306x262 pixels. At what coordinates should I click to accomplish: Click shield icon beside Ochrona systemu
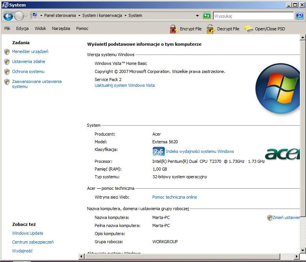(7, 71)
